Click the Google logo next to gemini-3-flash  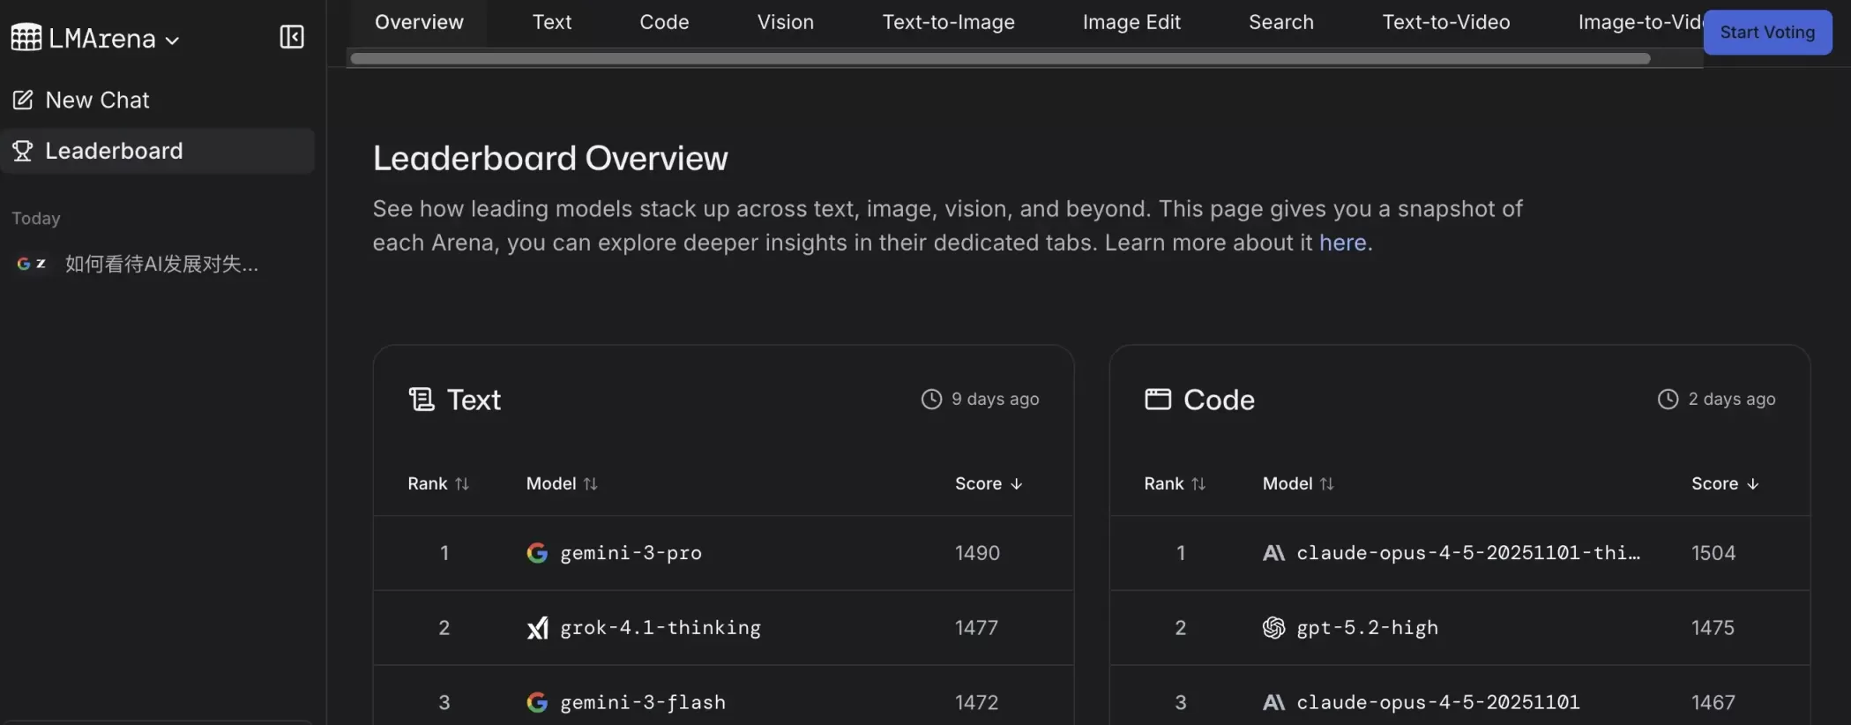point(537,703)
